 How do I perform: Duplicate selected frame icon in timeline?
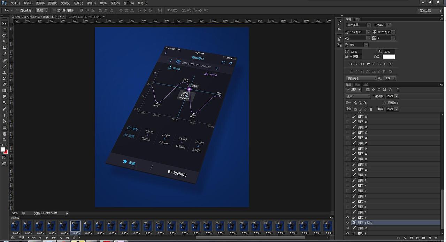pyautogui.click(x=68, y=238)
